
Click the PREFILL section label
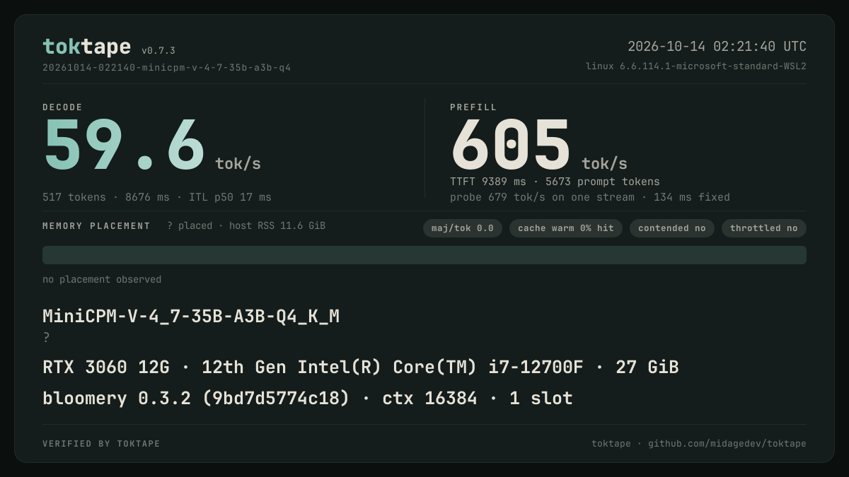click(473, 107)
